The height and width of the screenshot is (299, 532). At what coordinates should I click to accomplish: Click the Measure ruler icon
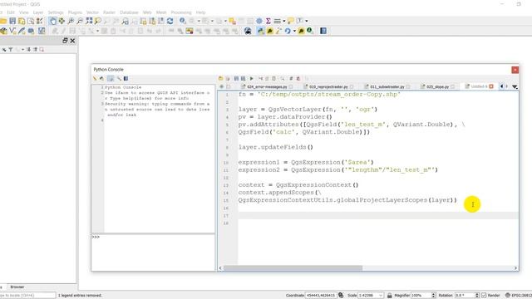click(x=277, y=21)
